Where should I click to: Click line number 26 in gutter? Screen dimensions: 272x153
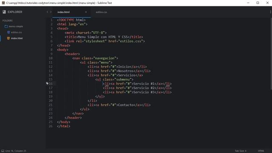(x=51, y=126)
